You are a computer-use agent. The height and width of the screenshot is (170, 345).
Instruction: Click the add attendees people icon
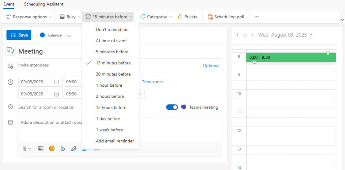tap(10, 66)
